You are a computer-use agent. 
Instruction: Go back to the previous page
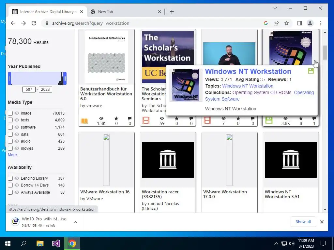click(x=13, y=23)
